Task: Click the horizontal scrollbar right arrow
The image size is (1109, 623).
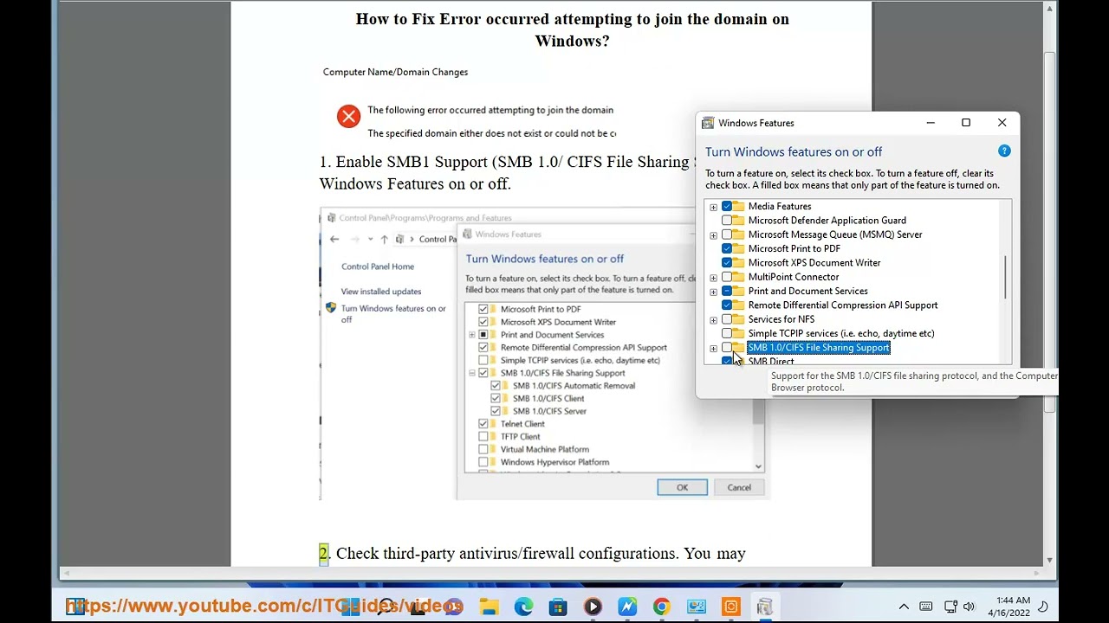Action: pyautogui.click(x=1038, y=573)
